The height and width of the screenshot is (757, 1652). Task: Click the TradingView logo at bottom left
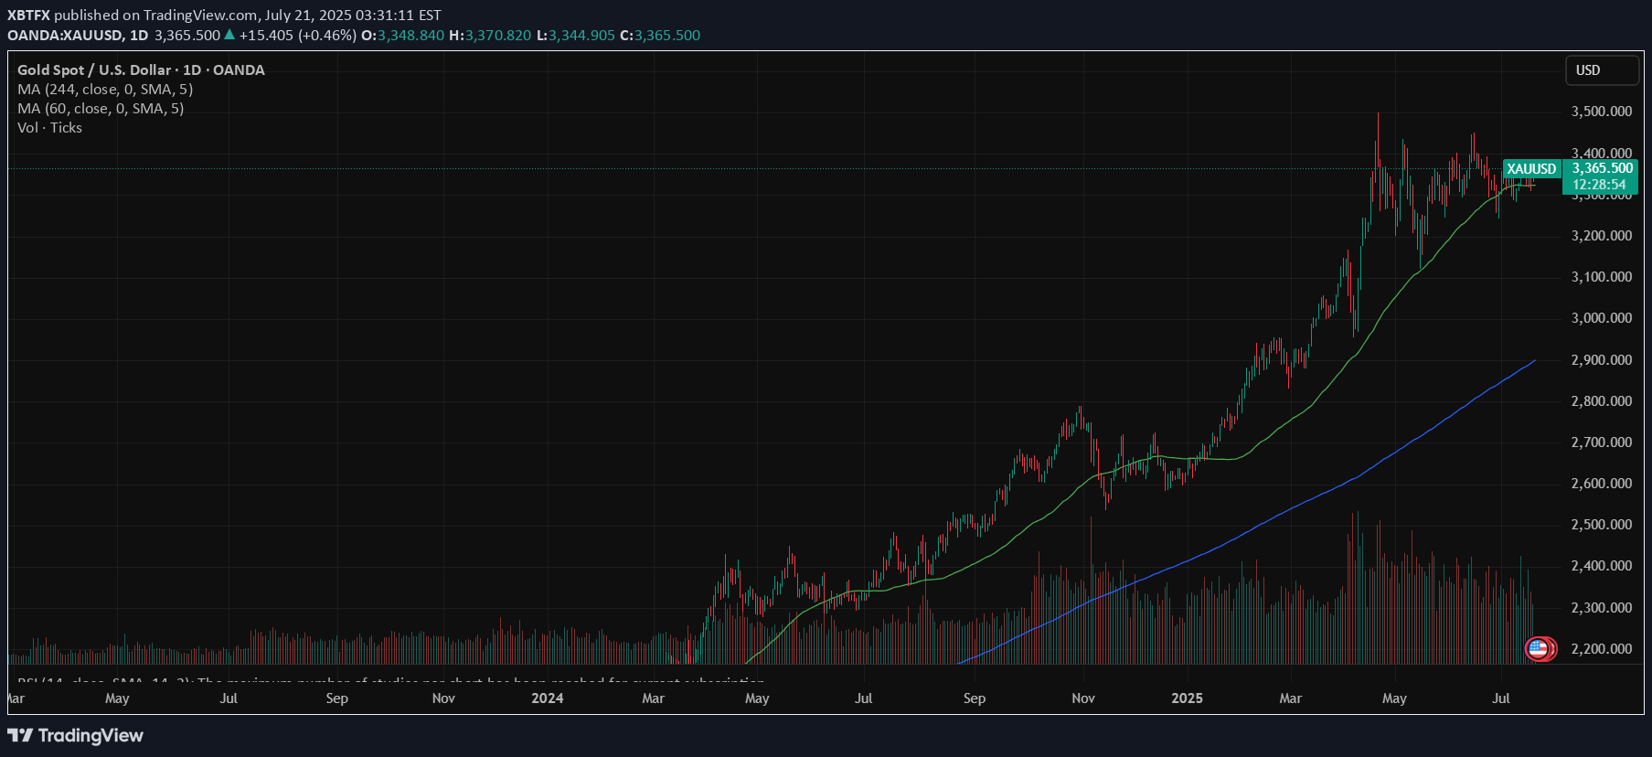(76, 736)
